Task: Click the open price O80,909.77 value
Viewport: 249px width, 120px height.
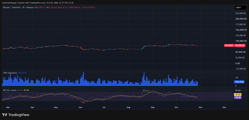Action: 41,7
